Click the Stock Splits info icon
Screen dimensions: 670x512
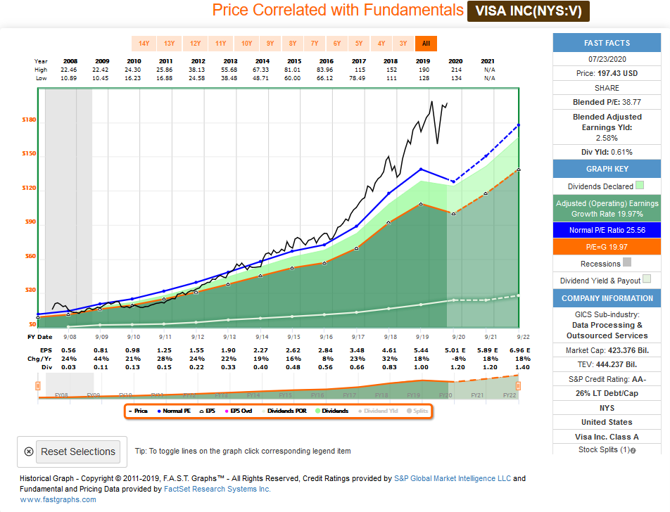(633, 451)
